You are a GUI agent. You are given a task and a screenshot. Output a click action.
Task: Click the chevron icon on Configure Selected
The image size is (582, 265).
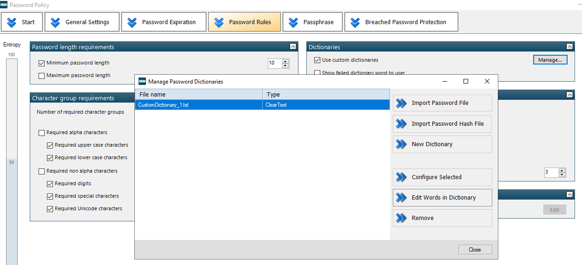point(401,177)
